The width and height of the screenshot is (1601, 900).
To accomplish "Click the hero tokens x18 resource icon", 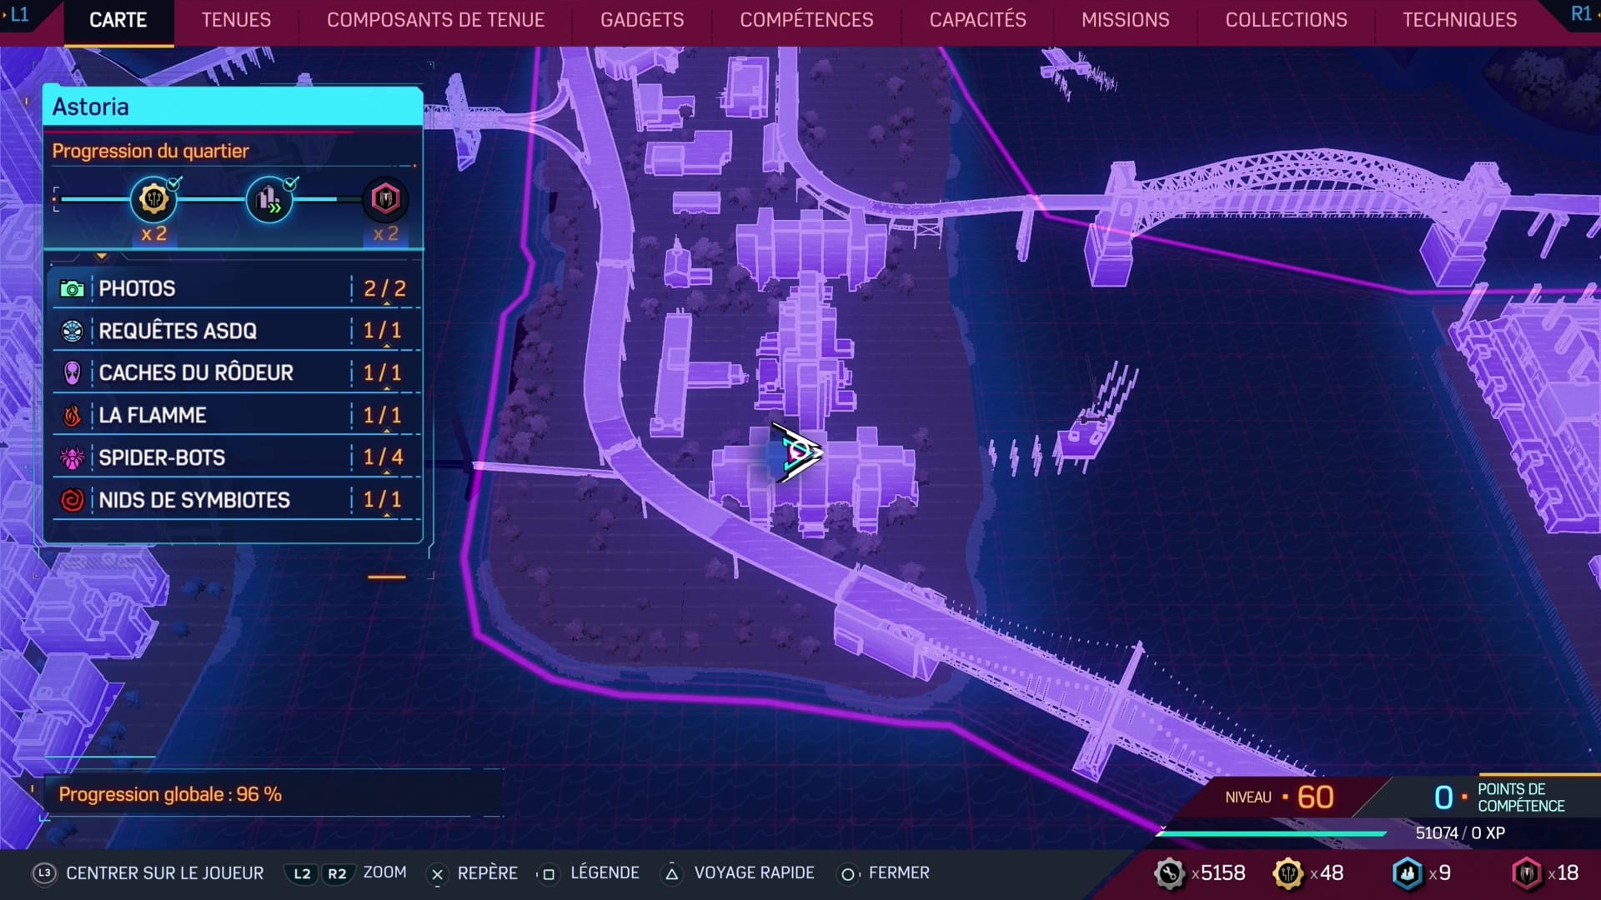I will point(1527,873).
